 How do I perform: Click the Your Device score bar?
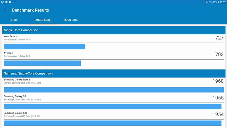tap(45, 47)
